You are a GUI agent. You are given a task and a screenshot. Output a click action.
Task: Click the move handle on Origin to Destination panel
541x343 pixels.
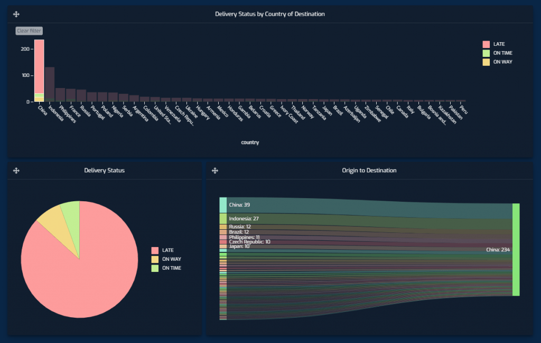point(214,170)
